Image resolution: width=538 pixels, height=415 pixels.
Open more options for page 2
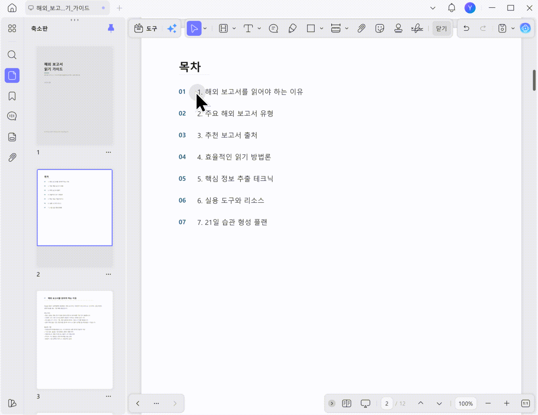click(108, 274)
